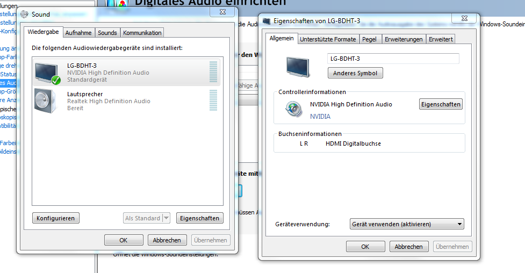Switch to the Aufnahme tab
The height and width of the screenshot is (273, 525).
point(78,33)
